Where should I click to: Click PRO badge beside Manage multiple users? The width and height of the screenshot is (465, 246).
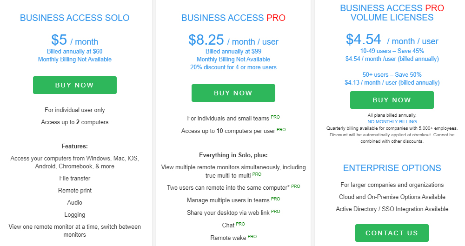(x=275, y=199)
